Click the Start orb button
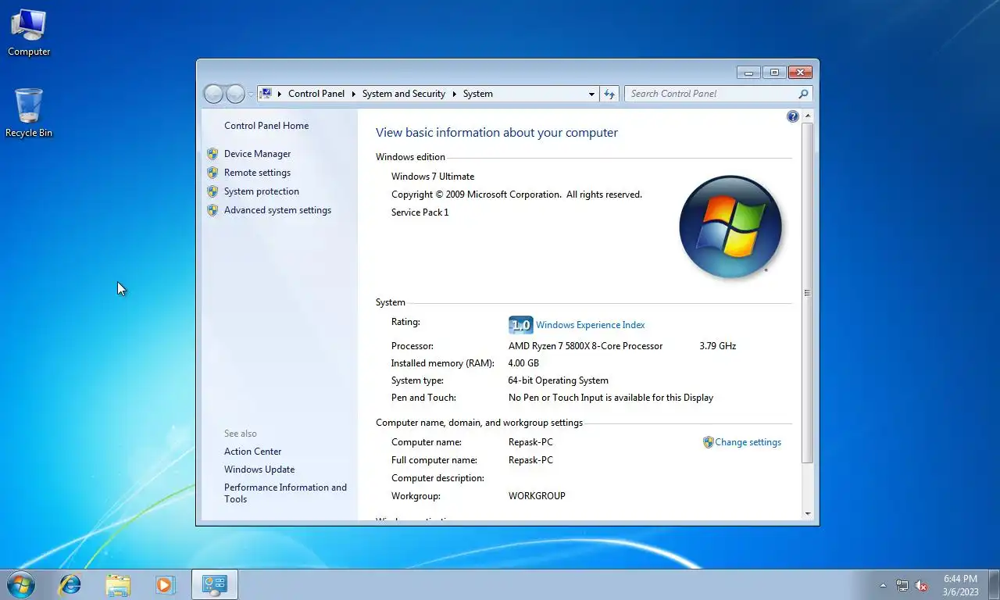Image resolution: width=1000 pixels, height=600 pixels. [x=20, y=584]
